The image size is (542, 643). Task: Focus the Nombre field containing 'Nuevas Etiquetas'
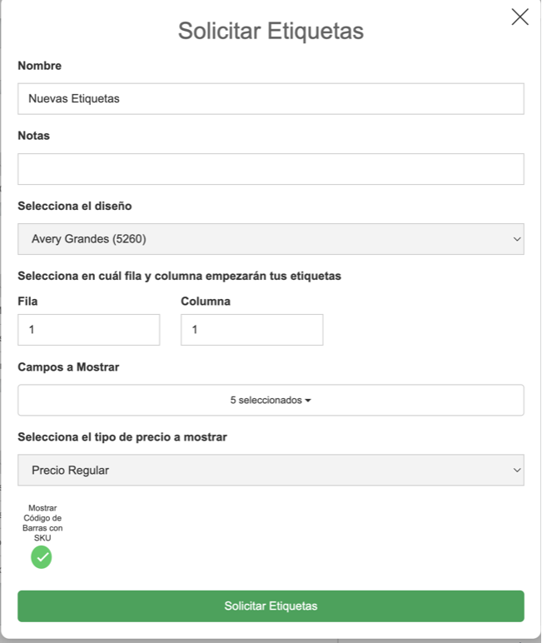(271, 99)
